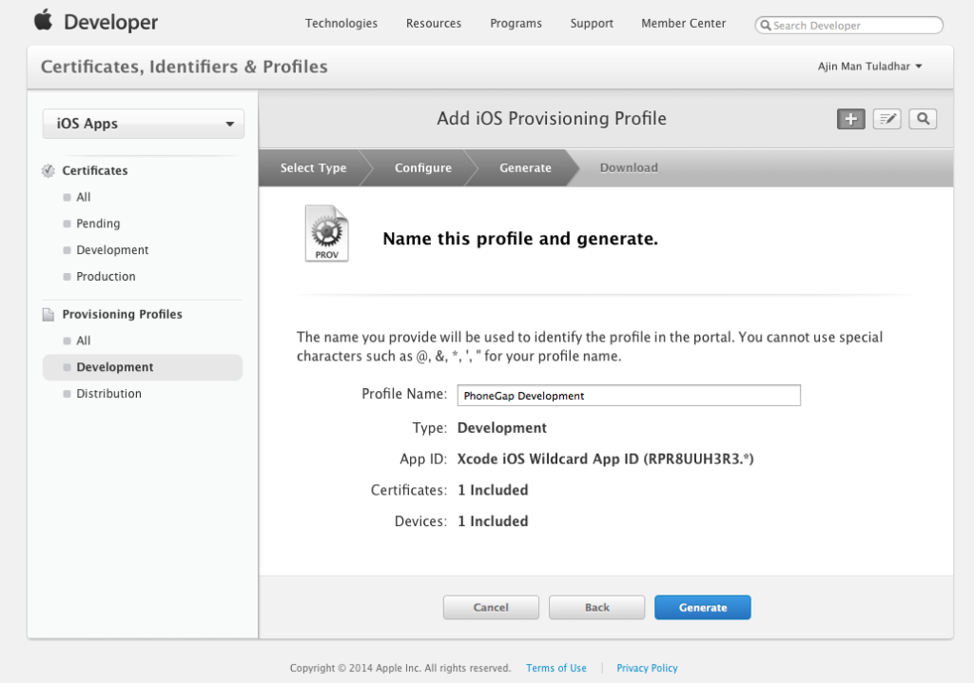
Task: Click the 'Profile Name:' label
Action: [404, 394]
